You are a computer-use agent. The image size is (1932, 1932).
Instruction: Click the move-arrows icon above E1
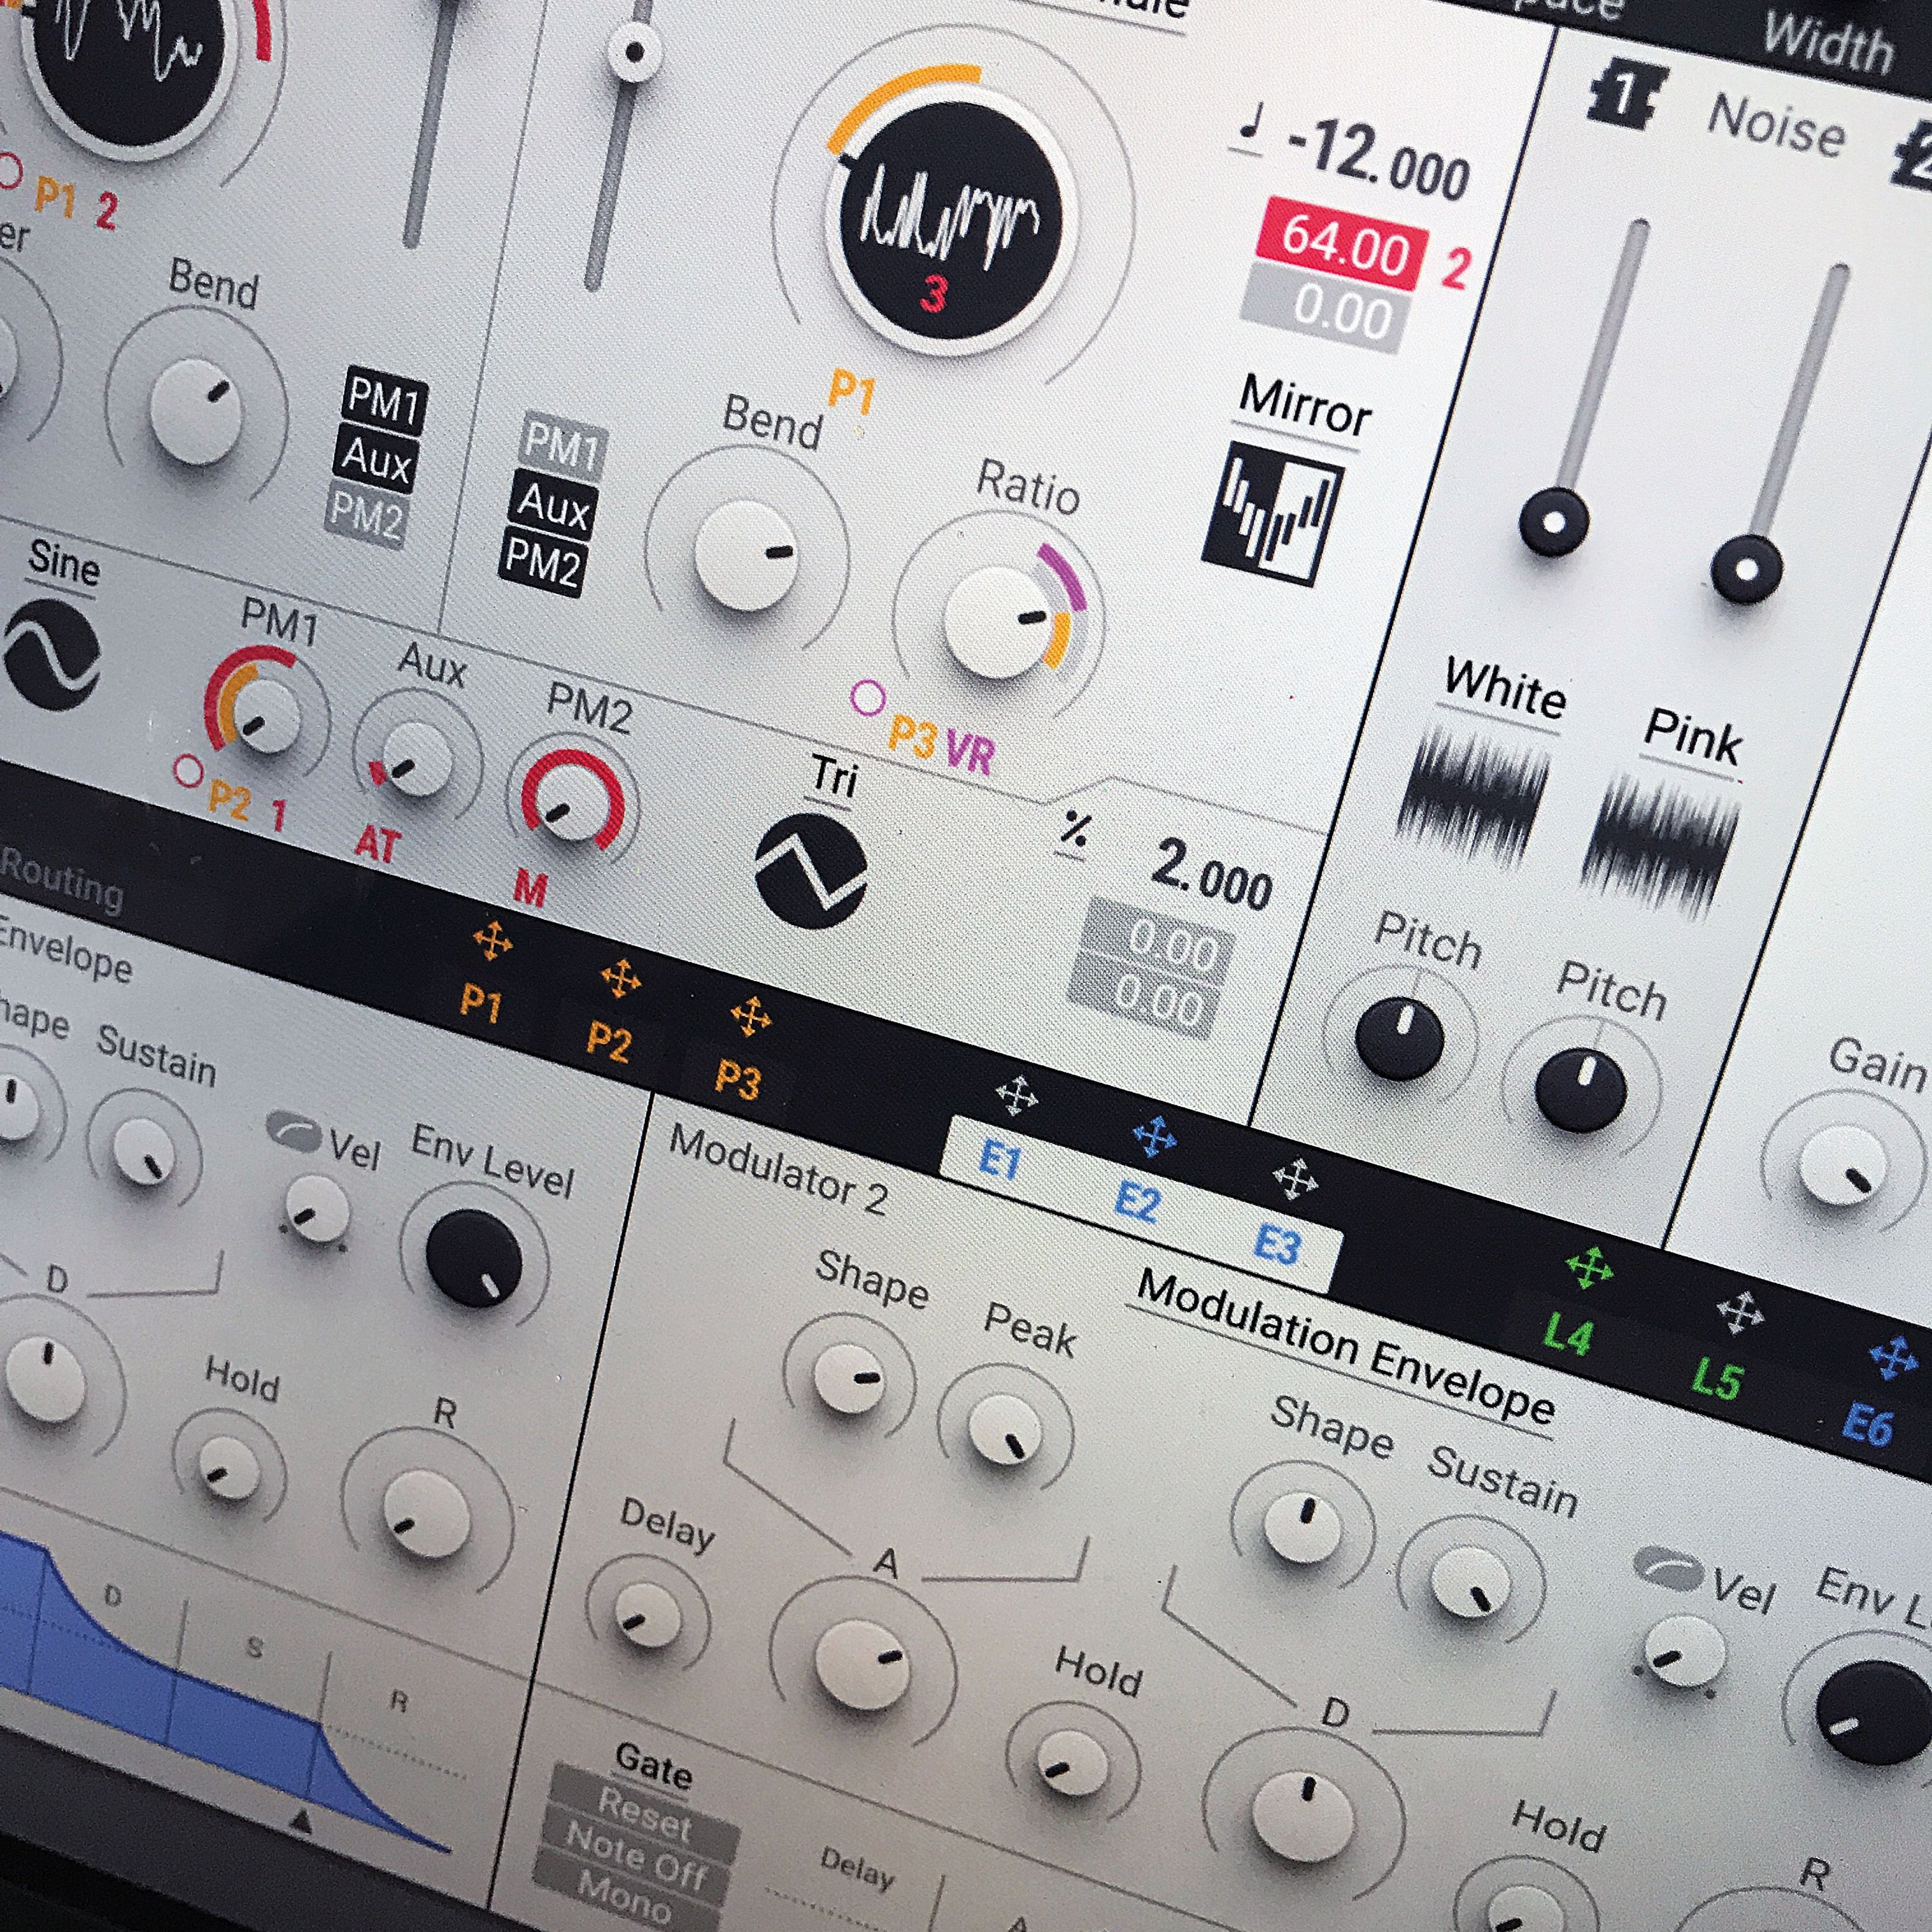click(1016, 1096)
